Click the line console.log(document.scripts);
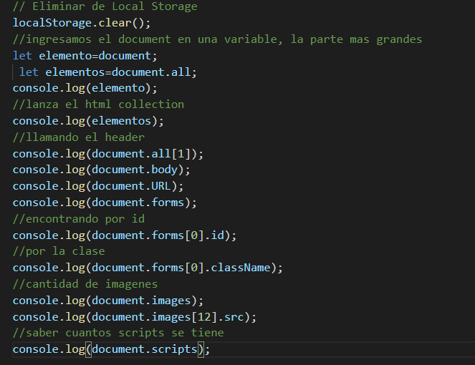475x365 pixels. click(111, 349)
